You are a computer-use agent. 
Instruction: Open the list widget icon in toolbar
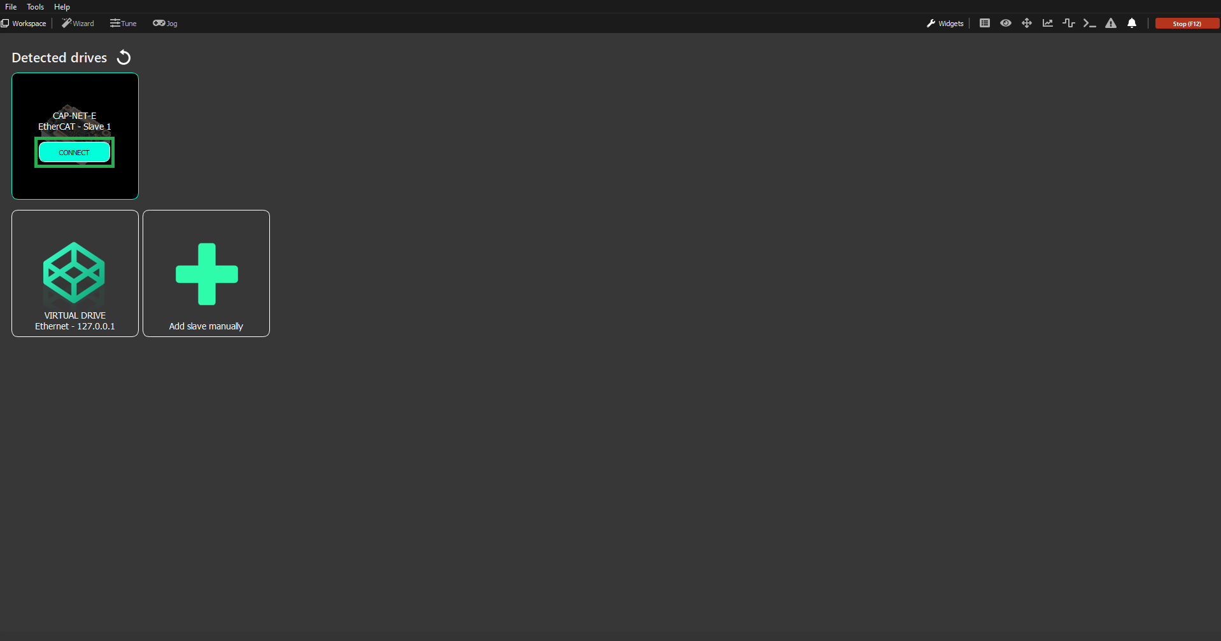985,23
